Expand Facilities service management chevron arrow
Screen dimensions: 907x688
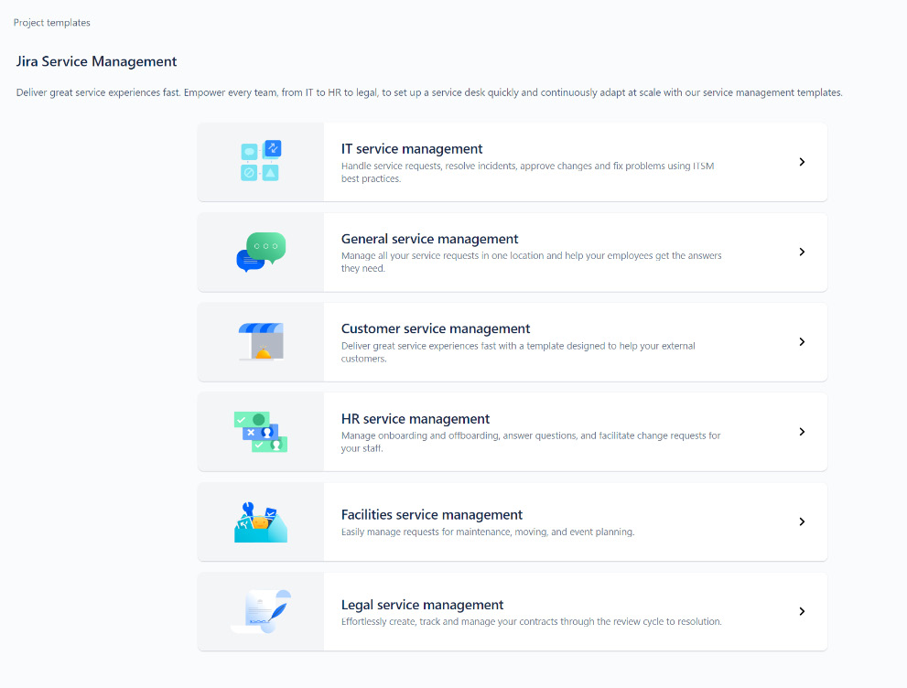(802, 521)
